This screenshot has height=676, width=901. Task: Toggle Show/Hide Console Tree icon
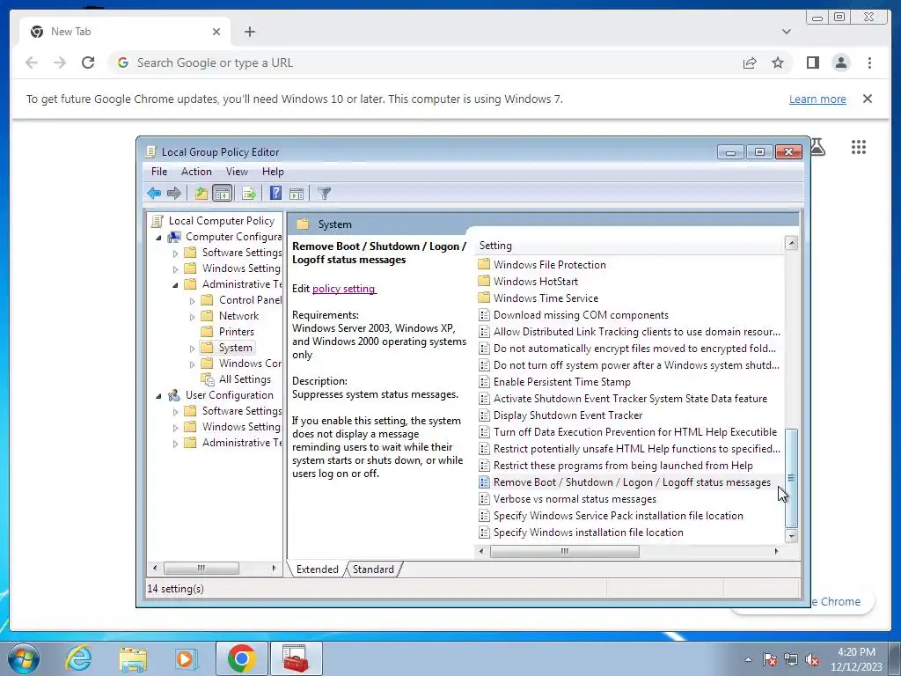(x=222, y=193)
